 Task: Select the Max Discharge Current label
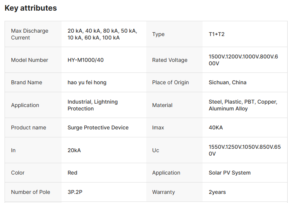point(30,34)
